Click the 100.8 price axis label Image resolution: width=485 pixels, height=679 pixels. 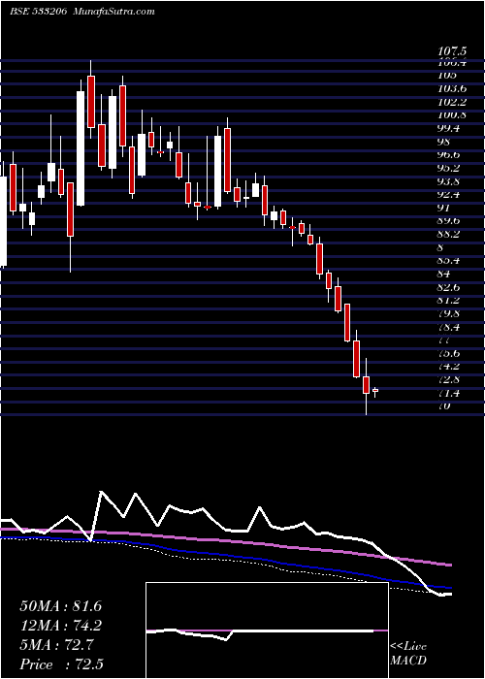[452, 115]
